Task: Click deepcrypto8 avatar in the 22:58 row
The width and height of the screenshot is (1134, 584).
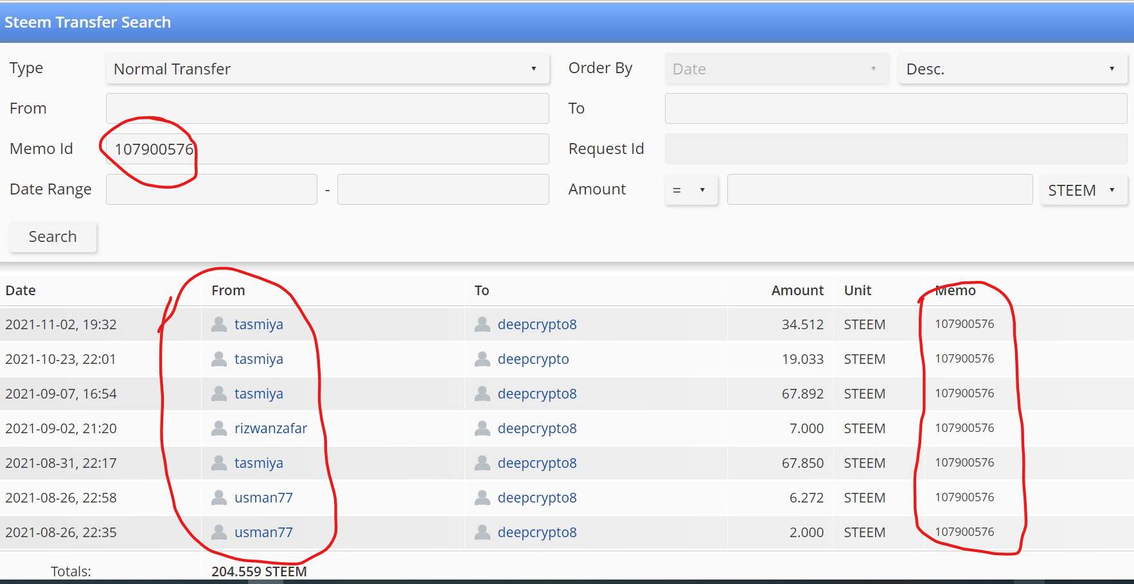Action: click(x=483, y=497)
